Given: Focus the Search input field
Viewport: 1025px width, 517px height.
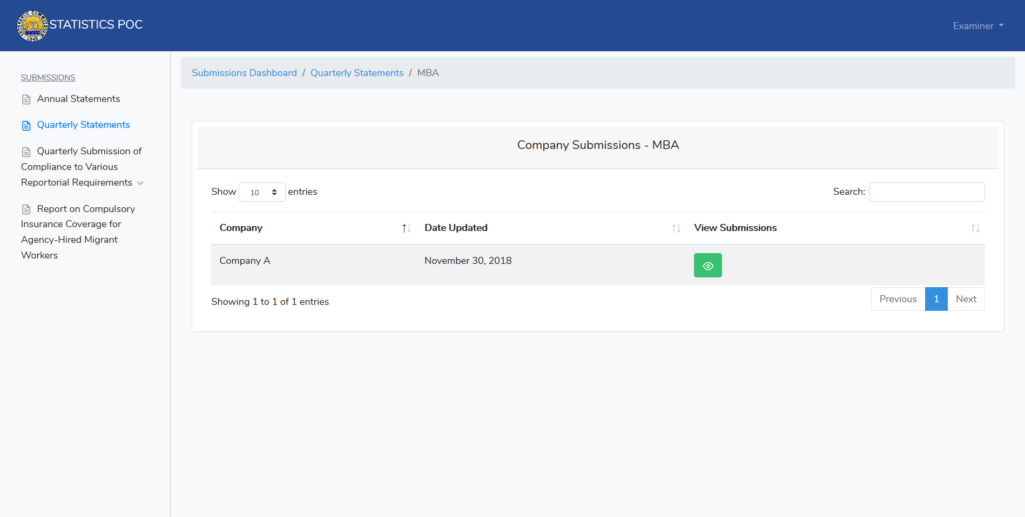Looking at the screenshot, I should coord(927,192).
